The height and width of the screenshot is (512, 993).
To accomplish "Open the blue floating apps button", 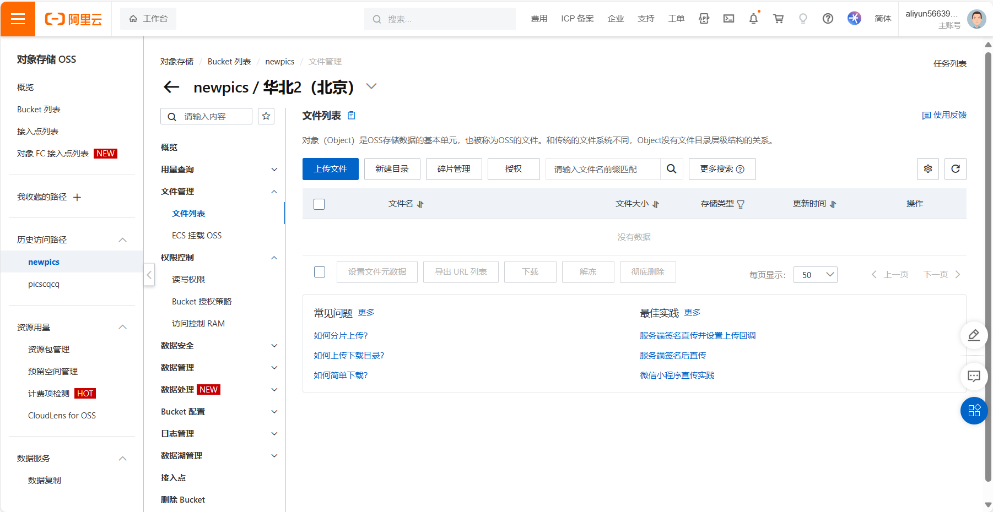I will [x=974, y=411].
